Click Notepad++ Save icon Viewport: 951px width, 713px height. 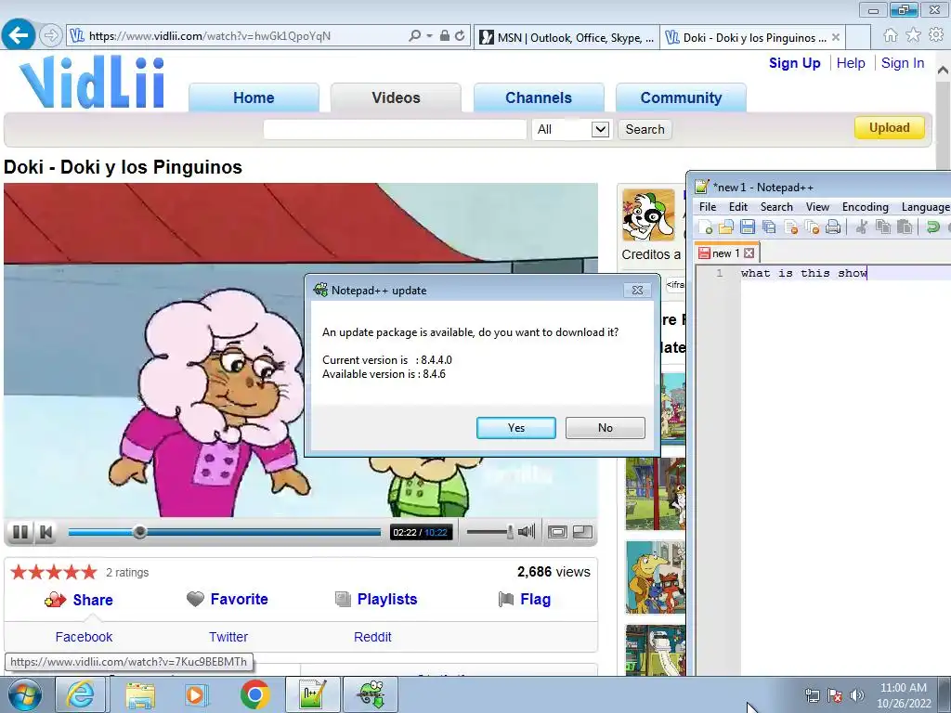(748, 227)
